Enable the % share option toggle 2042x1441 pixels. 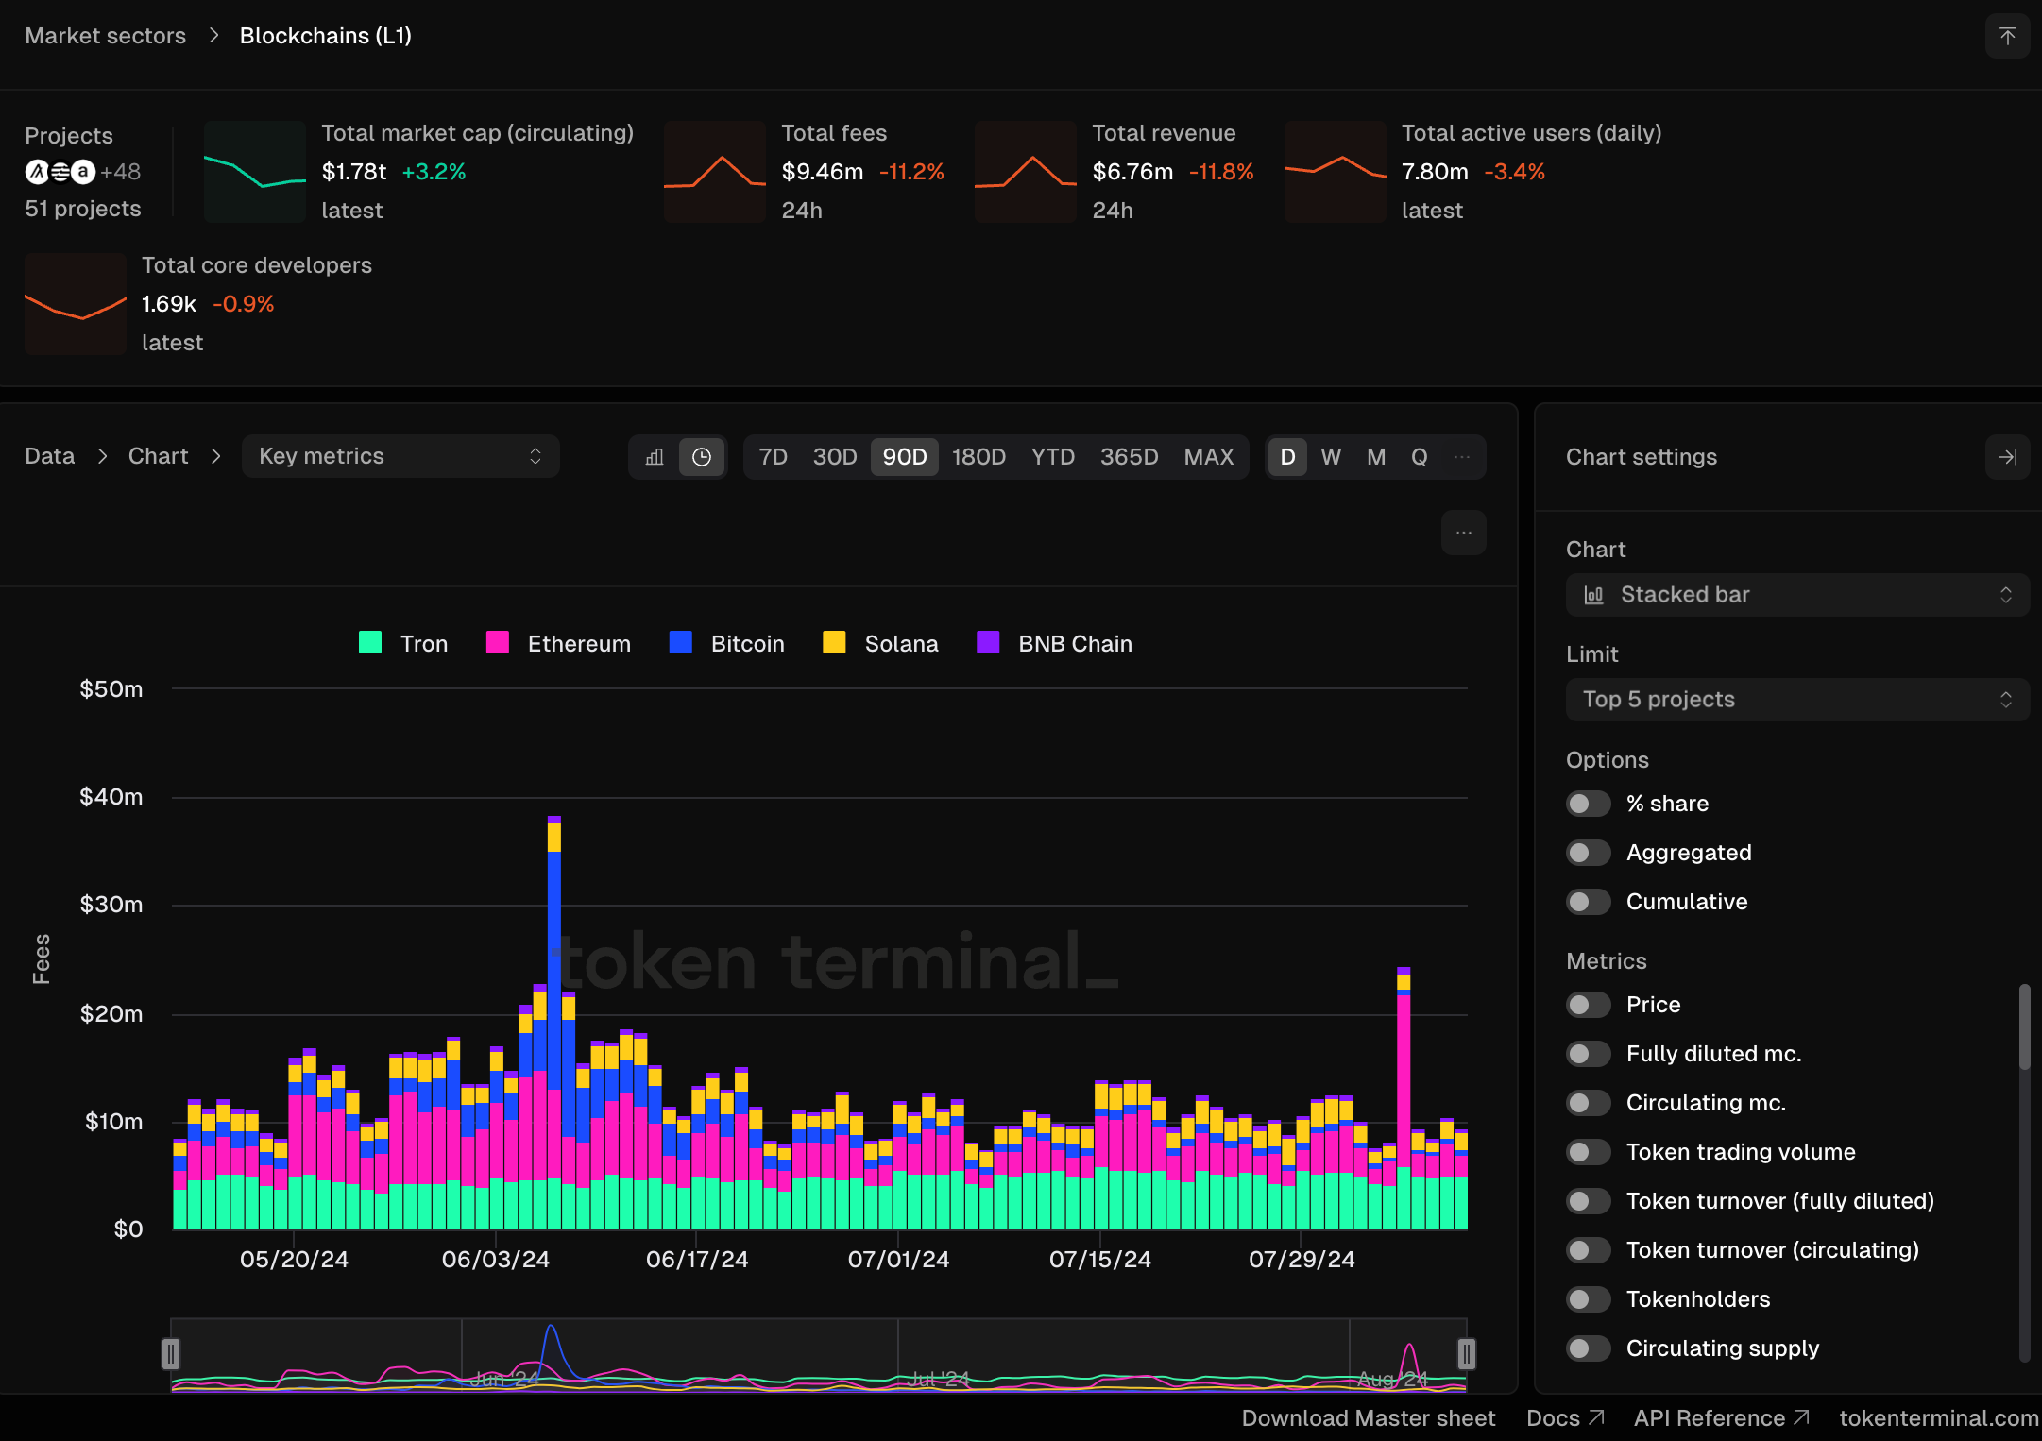coord(1588,804)
